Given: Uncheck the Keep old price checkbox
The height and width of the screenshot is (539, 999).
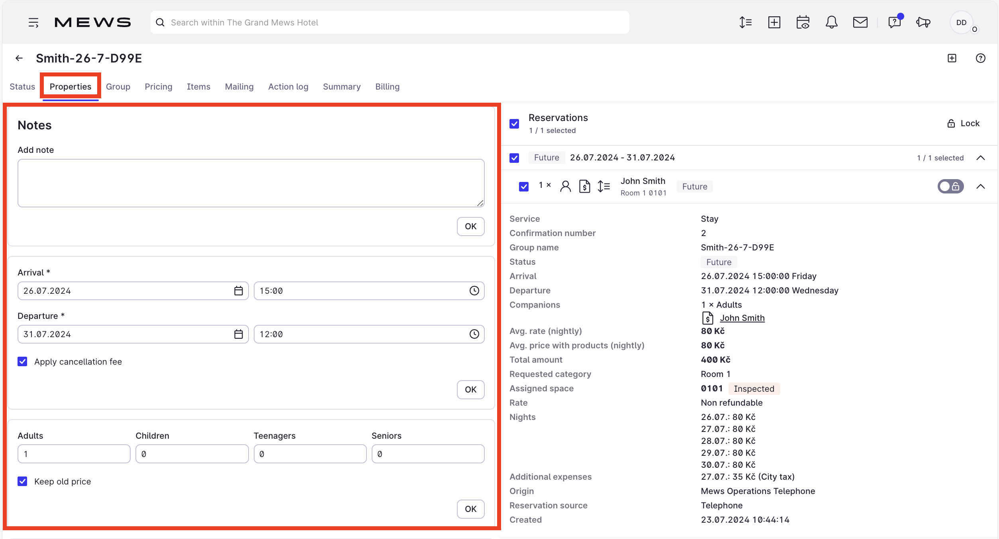Looking at the screenshot, I should point(22,481).
